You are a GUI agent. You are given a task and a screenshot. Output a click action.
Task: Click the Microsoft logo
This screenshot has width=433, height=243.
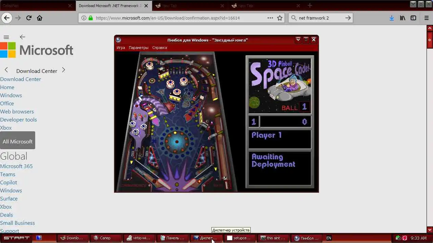pos(37,50)
